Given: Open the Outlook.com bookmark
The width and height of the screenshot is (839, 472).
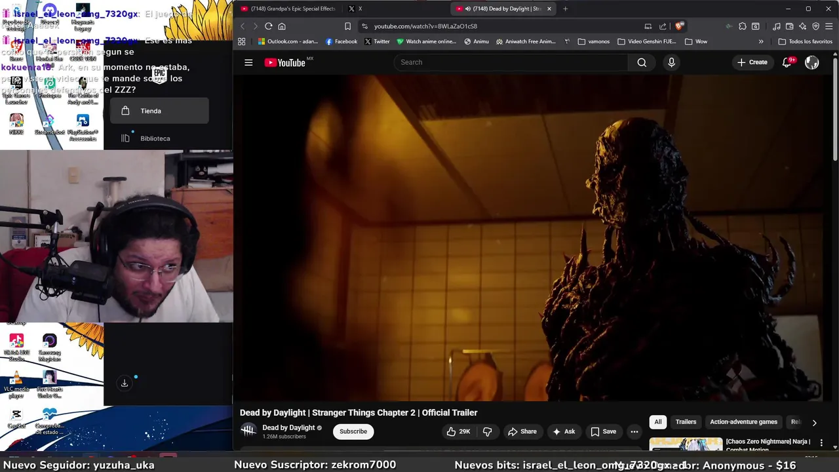Looking at the screenshot, I should pyautogui.click(x=288, y=41).
